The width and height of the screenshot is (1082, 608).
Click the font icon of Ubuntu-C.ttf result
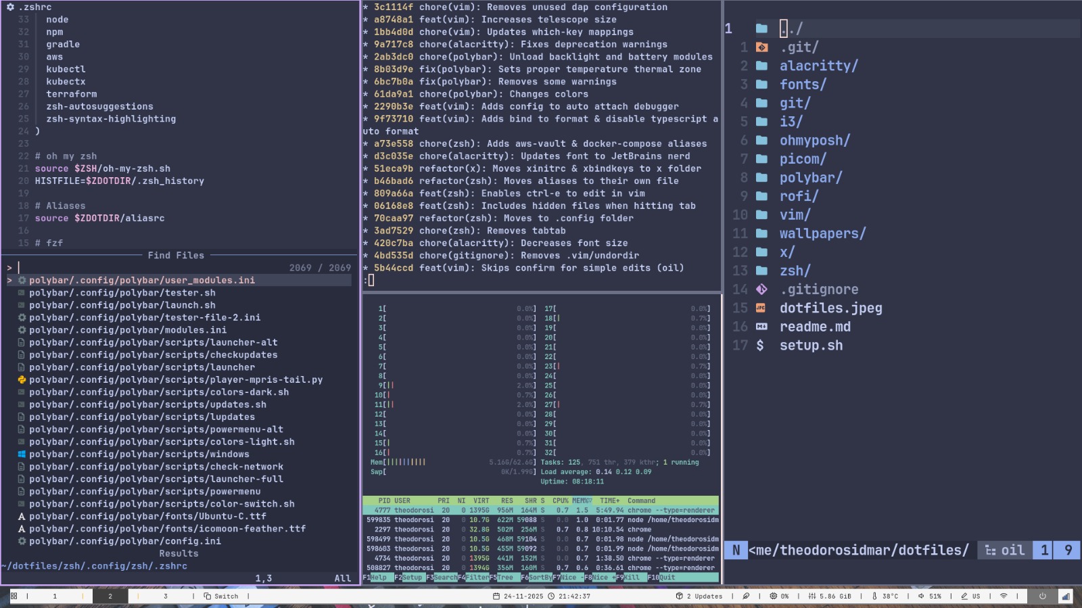[22, 516]
